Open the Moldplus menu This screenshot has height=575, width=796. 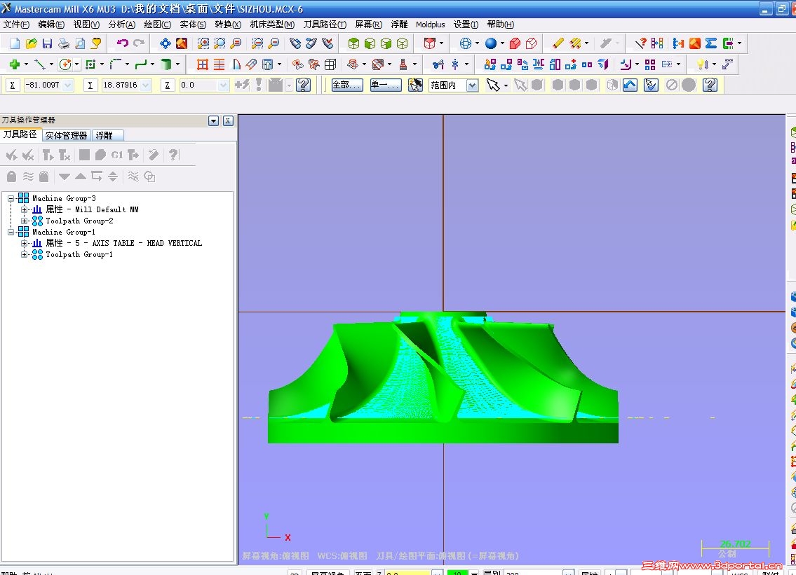431,25
